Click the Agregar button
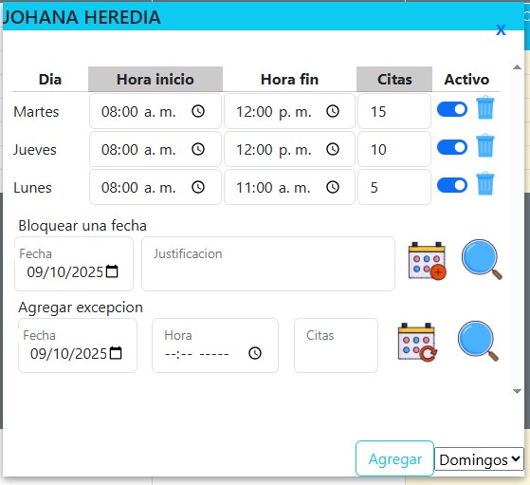Screen dimensions: 530x485 click(x=394, y=458)
